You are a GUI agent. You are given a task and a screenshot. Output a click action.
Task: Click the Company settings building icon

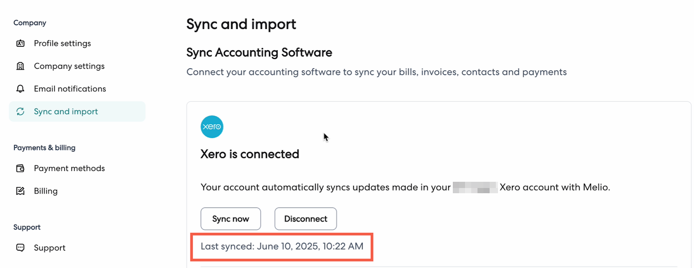(x=20, y=66)
